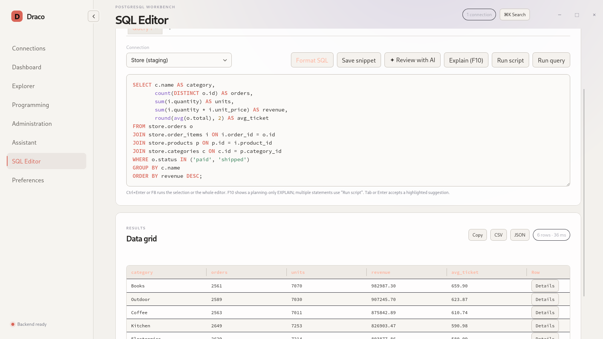Click the Backend ready status indicator
Screen dimensions: 603x339
pyautogui.click(x=29, y=324)
